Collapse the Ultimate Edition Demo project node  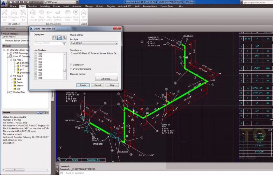click(4, 50)
